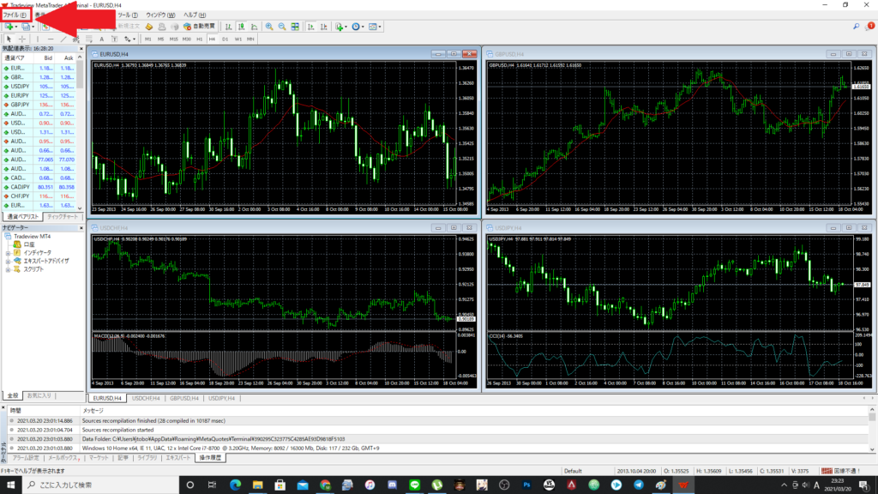Click the new chart icon

[x=9, y=27]
